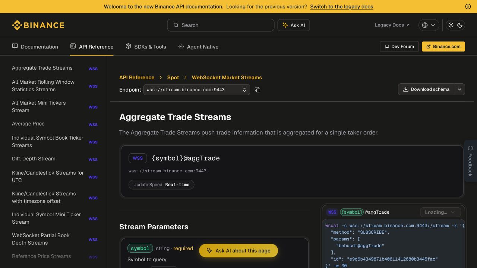Switch to light theme sun icon
The height and width of the screenshot is (268, 477).
pyautogui.click(x=451, y=25)
